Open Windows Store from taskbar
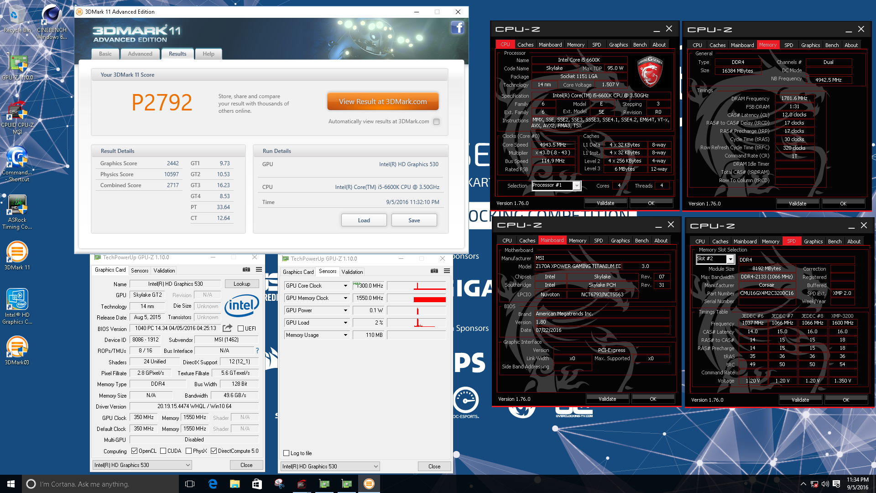Image resolution: width=876 pixels, height=493 pixels. tap(257, 484)
